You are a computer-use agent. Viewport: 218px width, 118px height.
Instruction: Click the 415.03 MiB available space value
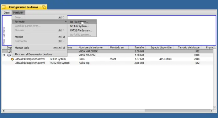(165, 59)
